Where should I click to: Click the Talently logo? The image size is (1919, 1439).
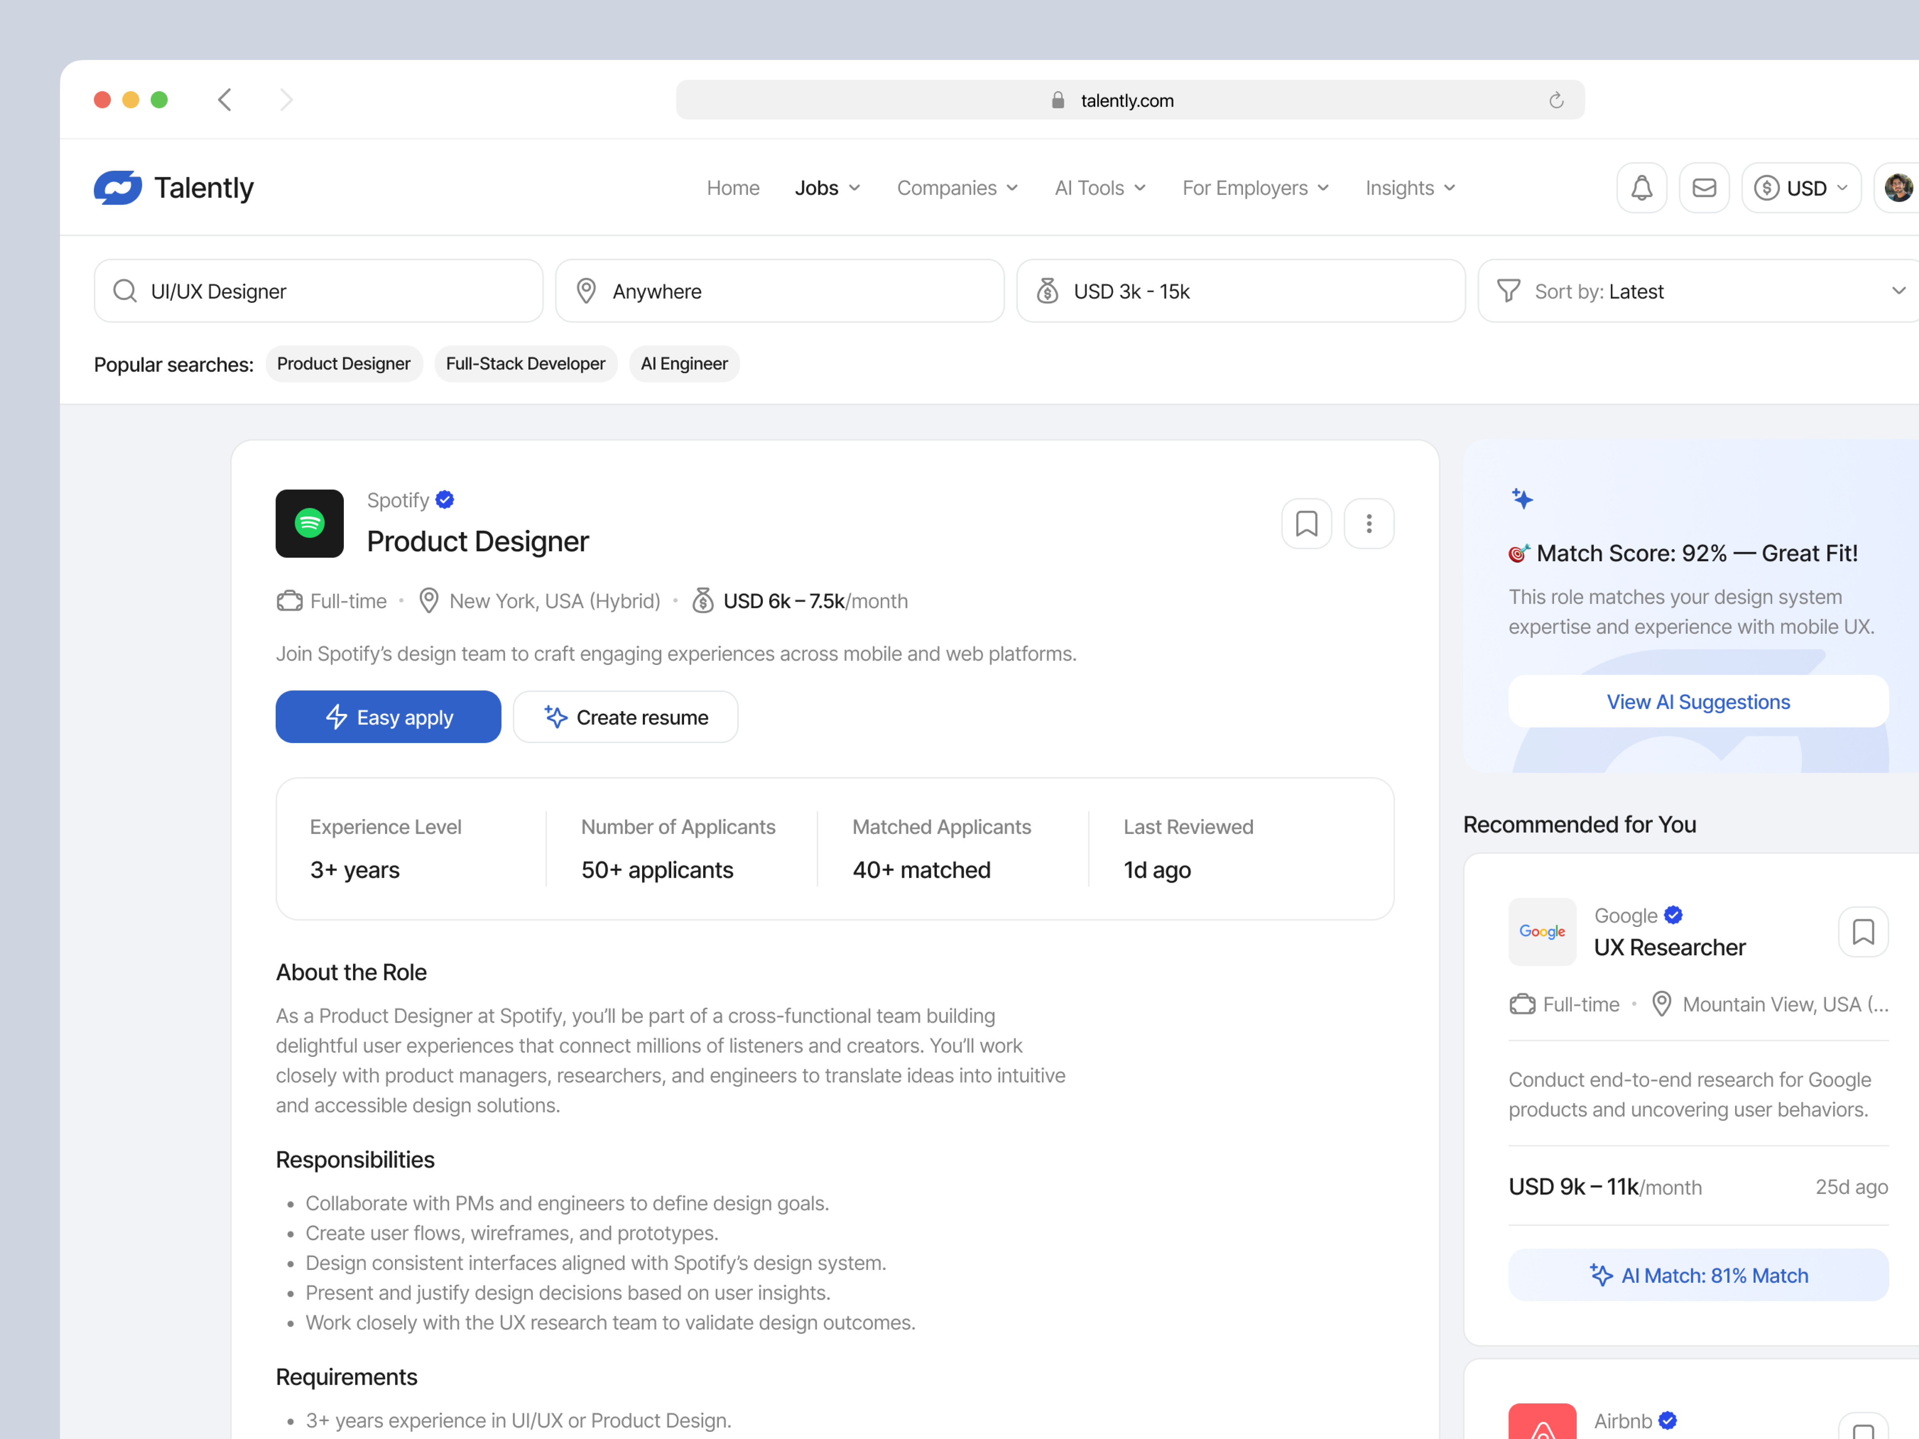[174, 187]
